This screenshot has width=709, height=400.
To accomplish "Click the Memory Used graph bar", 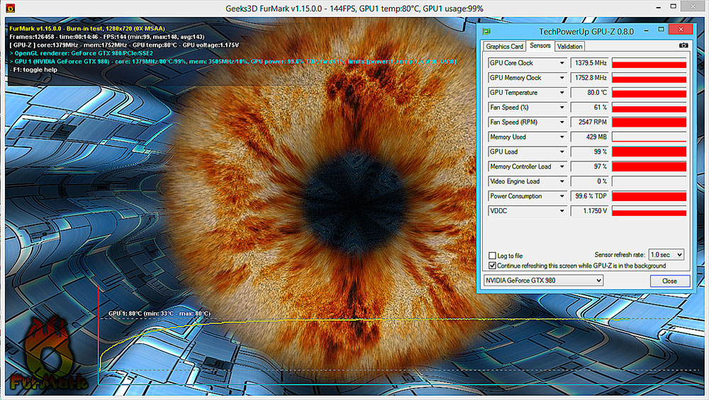I will click(x=649, y=137).
